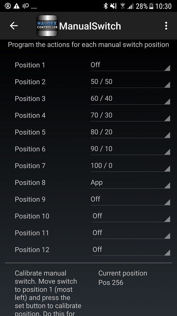Tap the Haldex Controller app logo

pos(47,26)
